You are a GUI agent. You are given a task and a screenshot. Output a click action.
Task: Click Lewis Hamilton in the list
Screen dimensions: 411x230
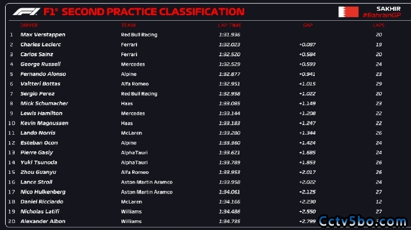(x=41, y=113)
